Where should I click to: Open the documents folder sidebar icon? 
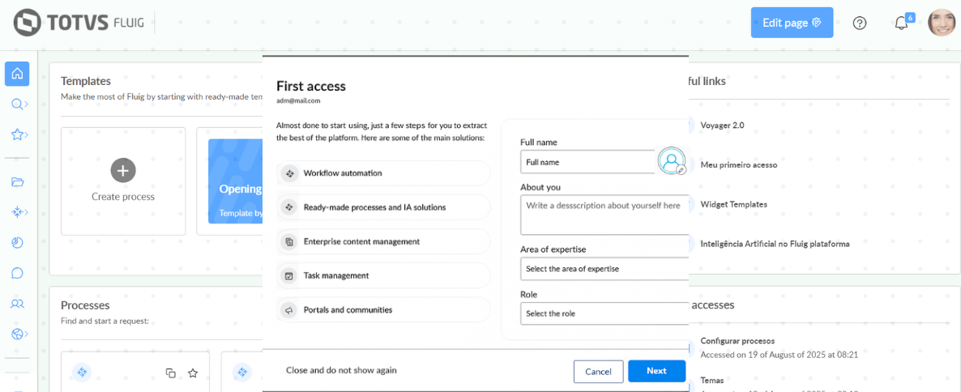click(x=17, y=181)
